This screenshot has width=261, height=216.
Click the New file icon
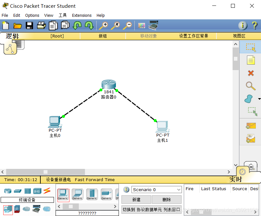tap(5, 26)
